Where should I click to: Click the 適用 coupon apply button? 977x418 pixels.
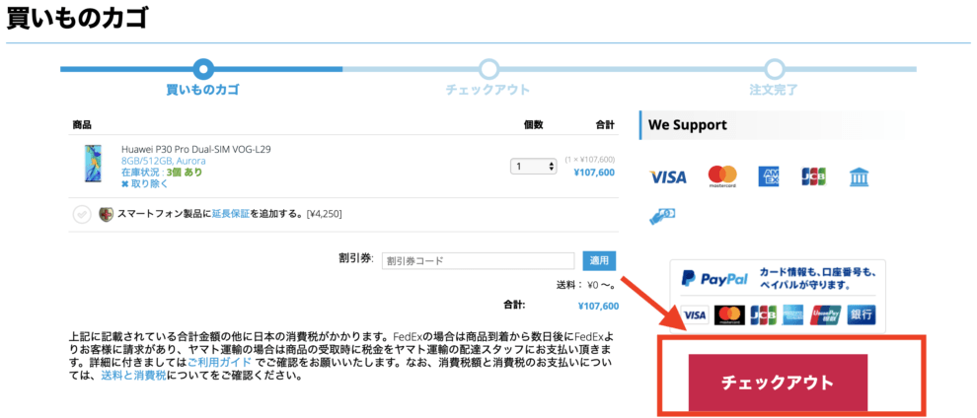599,260
